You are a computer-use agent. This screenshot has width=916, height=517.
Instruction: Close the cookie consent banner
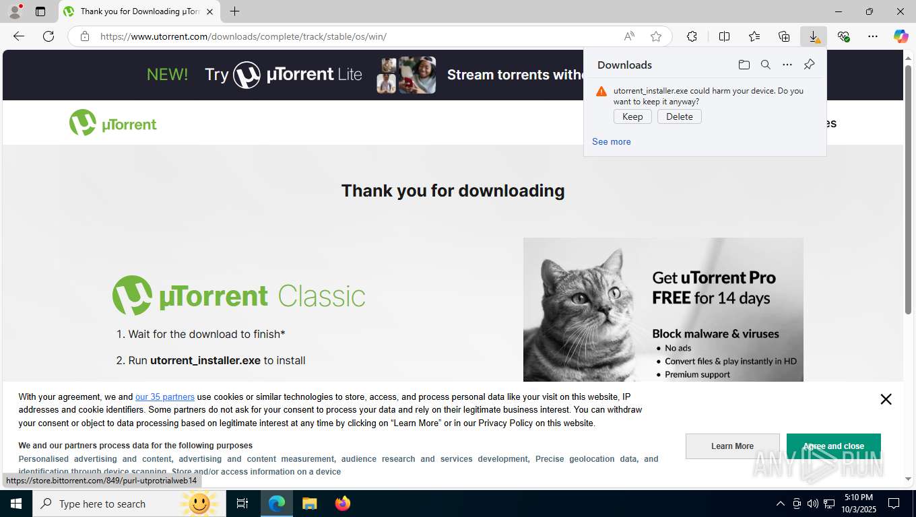coord(886,399)
